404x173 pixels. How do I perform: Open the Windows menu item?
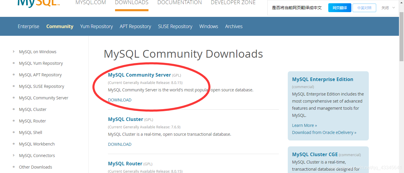pyautogui.click(x=209, y=26)
